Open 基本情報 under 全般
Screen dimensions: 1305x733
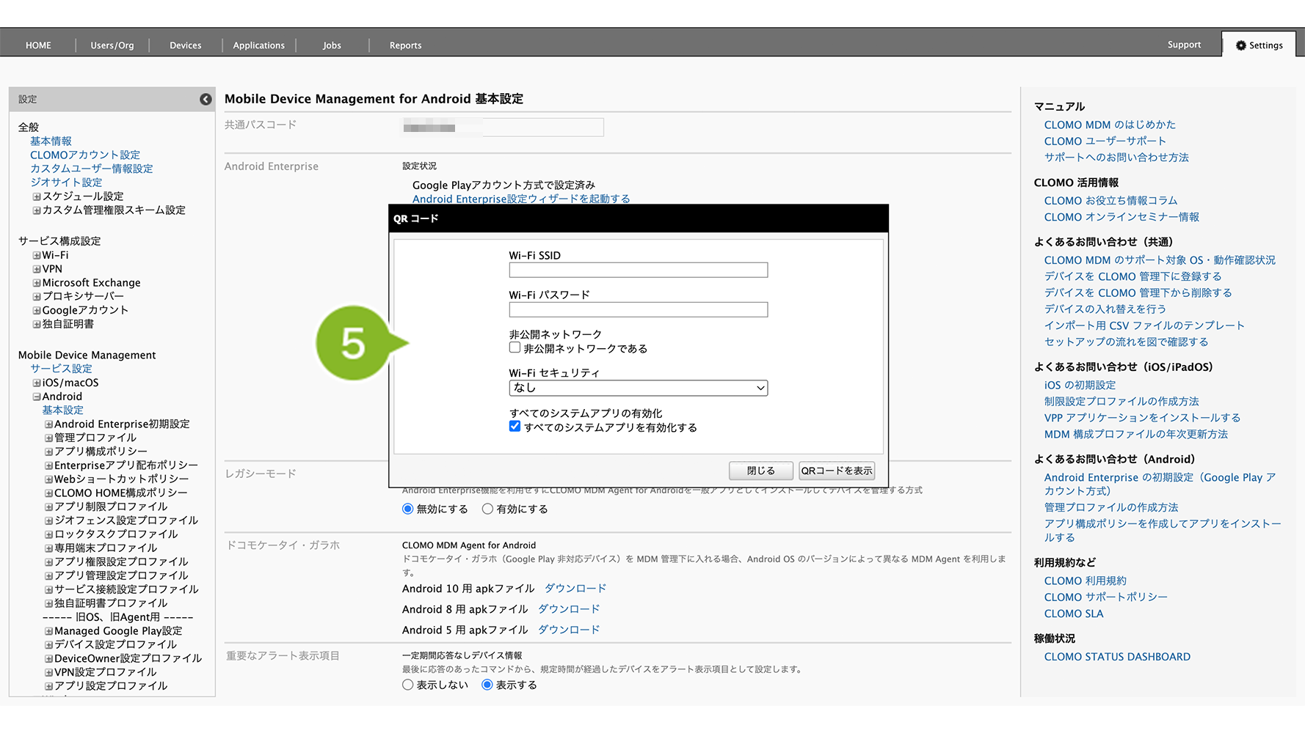tap(51, 141)
